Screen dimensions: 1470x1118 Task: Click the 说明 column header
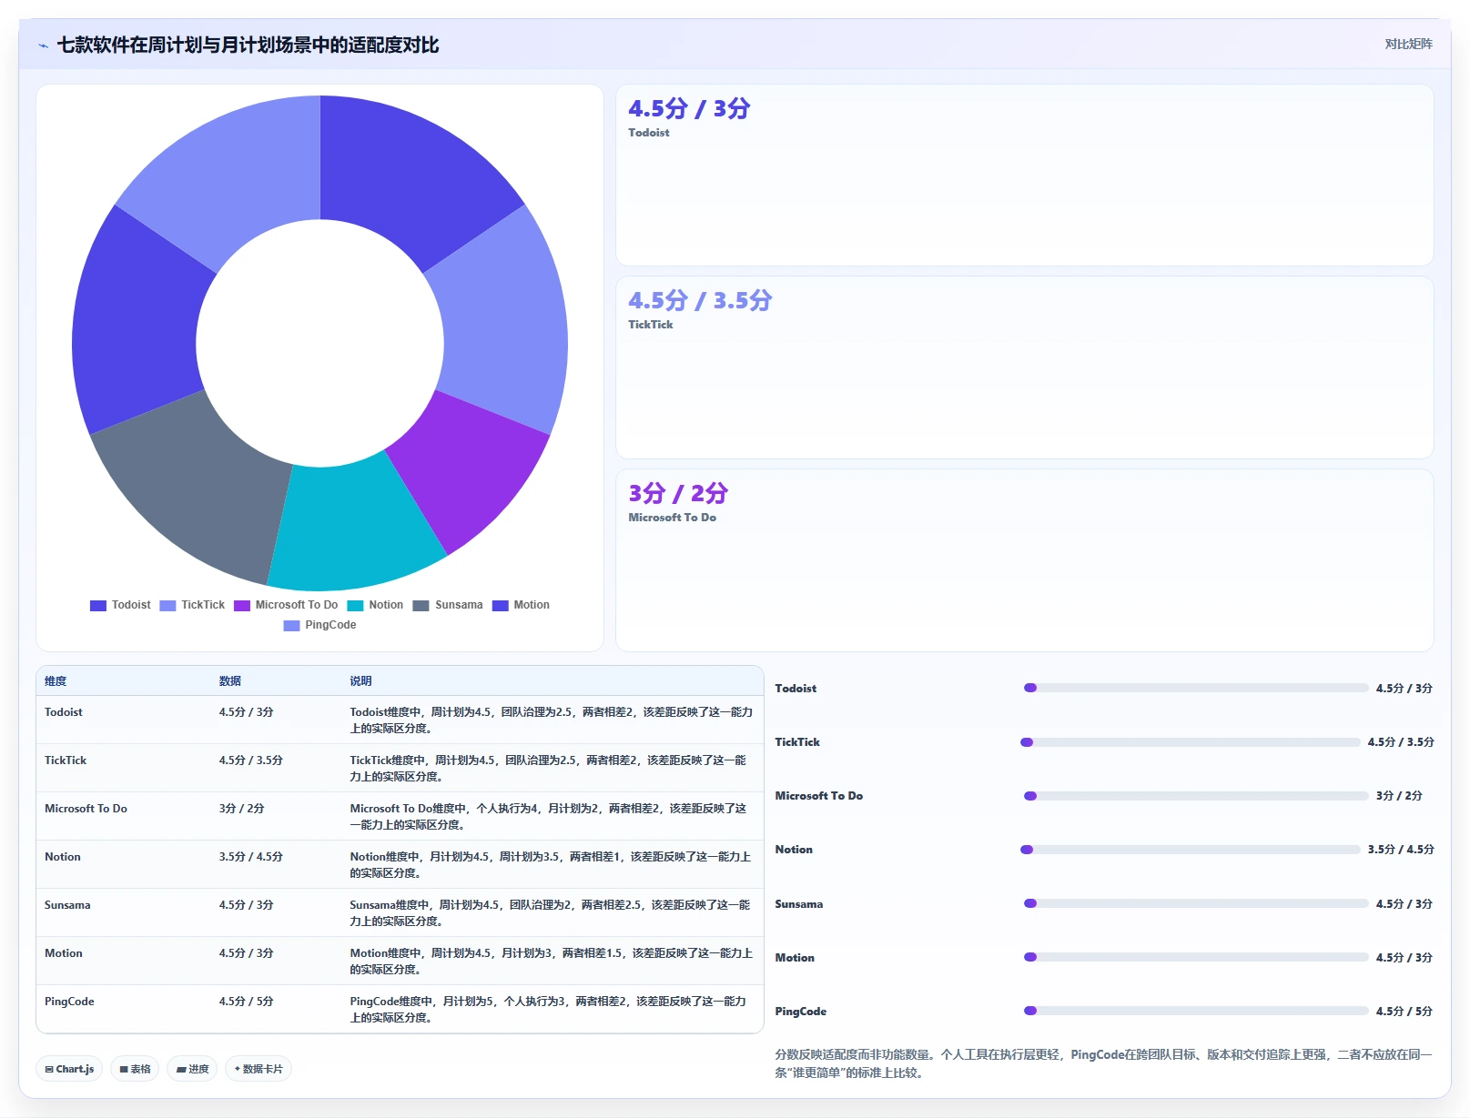[360, 681]
